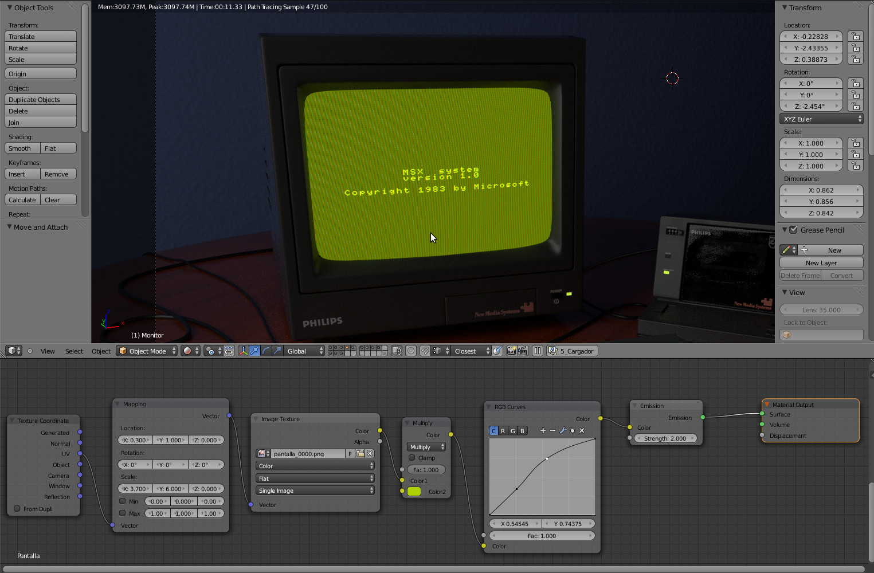Collapse the Transform panel
The image size is (874, 573).
tap(785, 7)
